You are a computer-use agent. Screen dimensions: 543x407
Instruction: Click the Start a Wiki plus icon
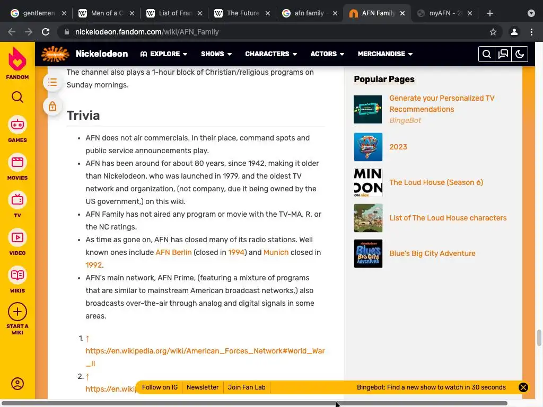(x=17, y=312)
